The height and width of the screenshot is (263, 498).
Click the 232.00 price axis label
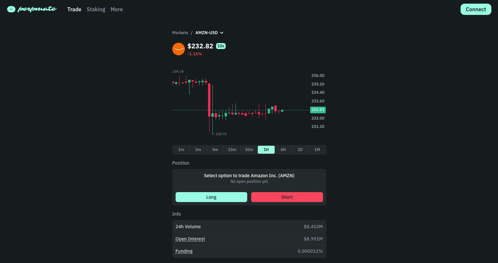click(318, 118)
